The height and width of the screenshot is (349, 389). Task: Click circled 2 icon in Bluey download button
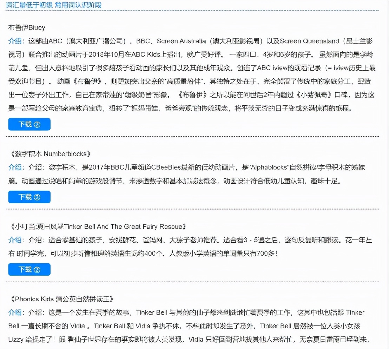click(x=37, y=124)
